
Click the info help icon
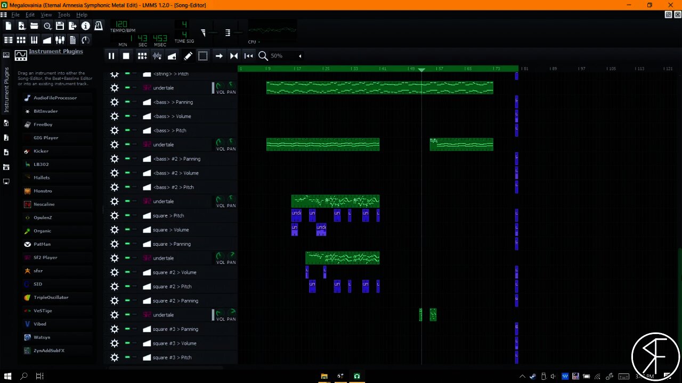tap(85, 26)
